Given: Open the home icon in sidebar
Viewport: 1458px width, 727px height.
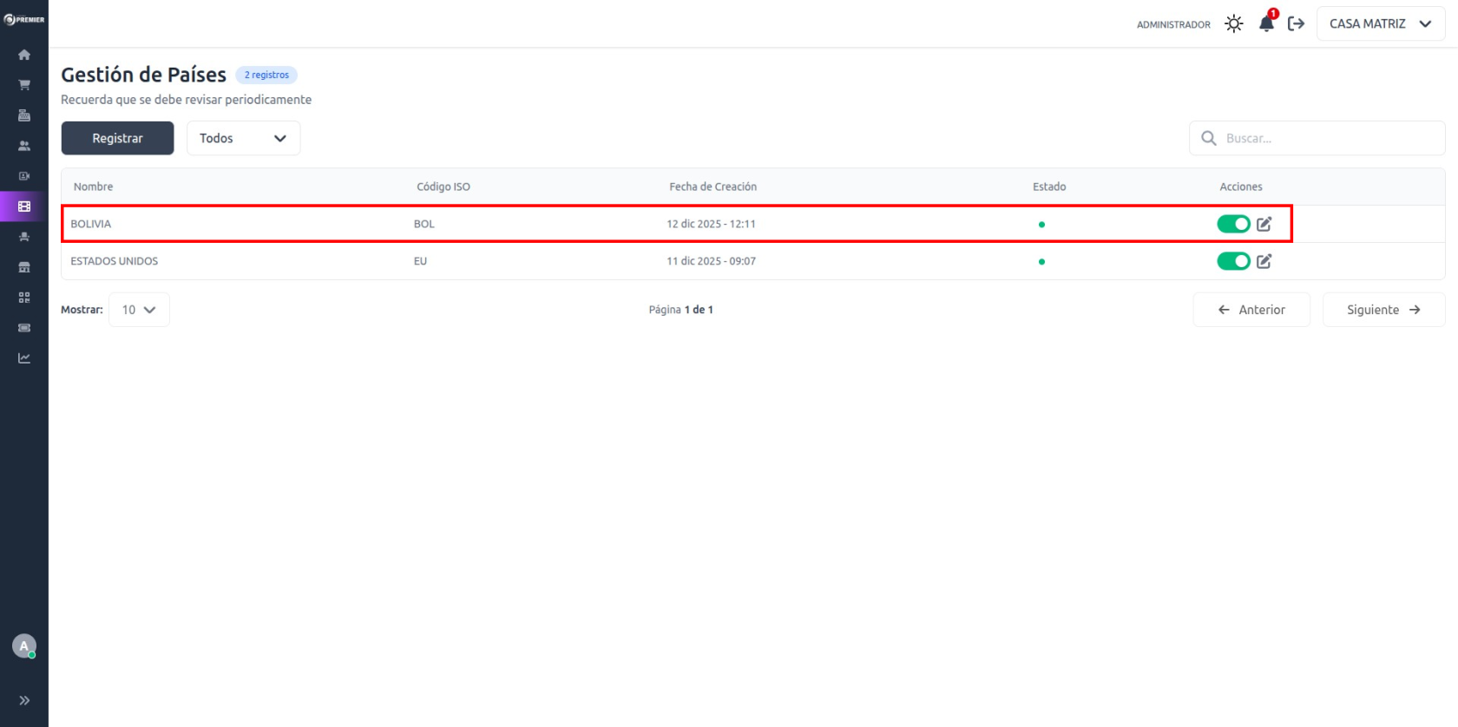Looking at the screenshot, I should coord(24,55).
